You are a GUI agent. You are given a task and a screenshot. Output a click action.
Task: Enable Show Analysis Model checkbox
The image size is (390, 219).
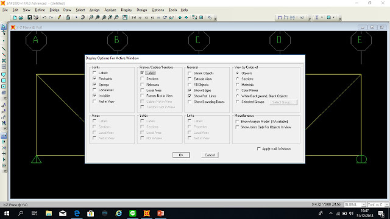237,122
